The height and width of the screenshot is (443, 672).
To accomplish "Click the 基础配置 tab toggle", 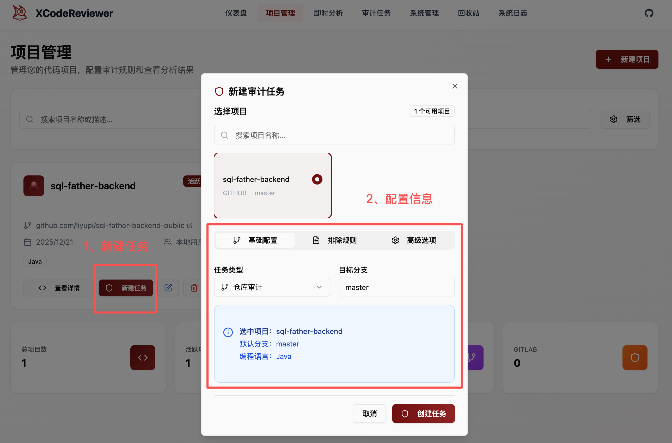I will (255, 240).
